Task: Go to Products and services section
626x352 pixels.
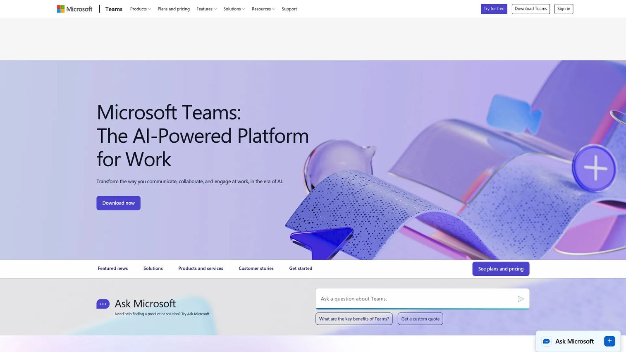Action: (201, 268)
